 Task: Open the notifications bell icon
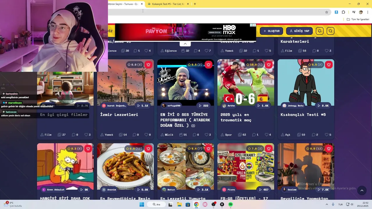click(320, 31)
